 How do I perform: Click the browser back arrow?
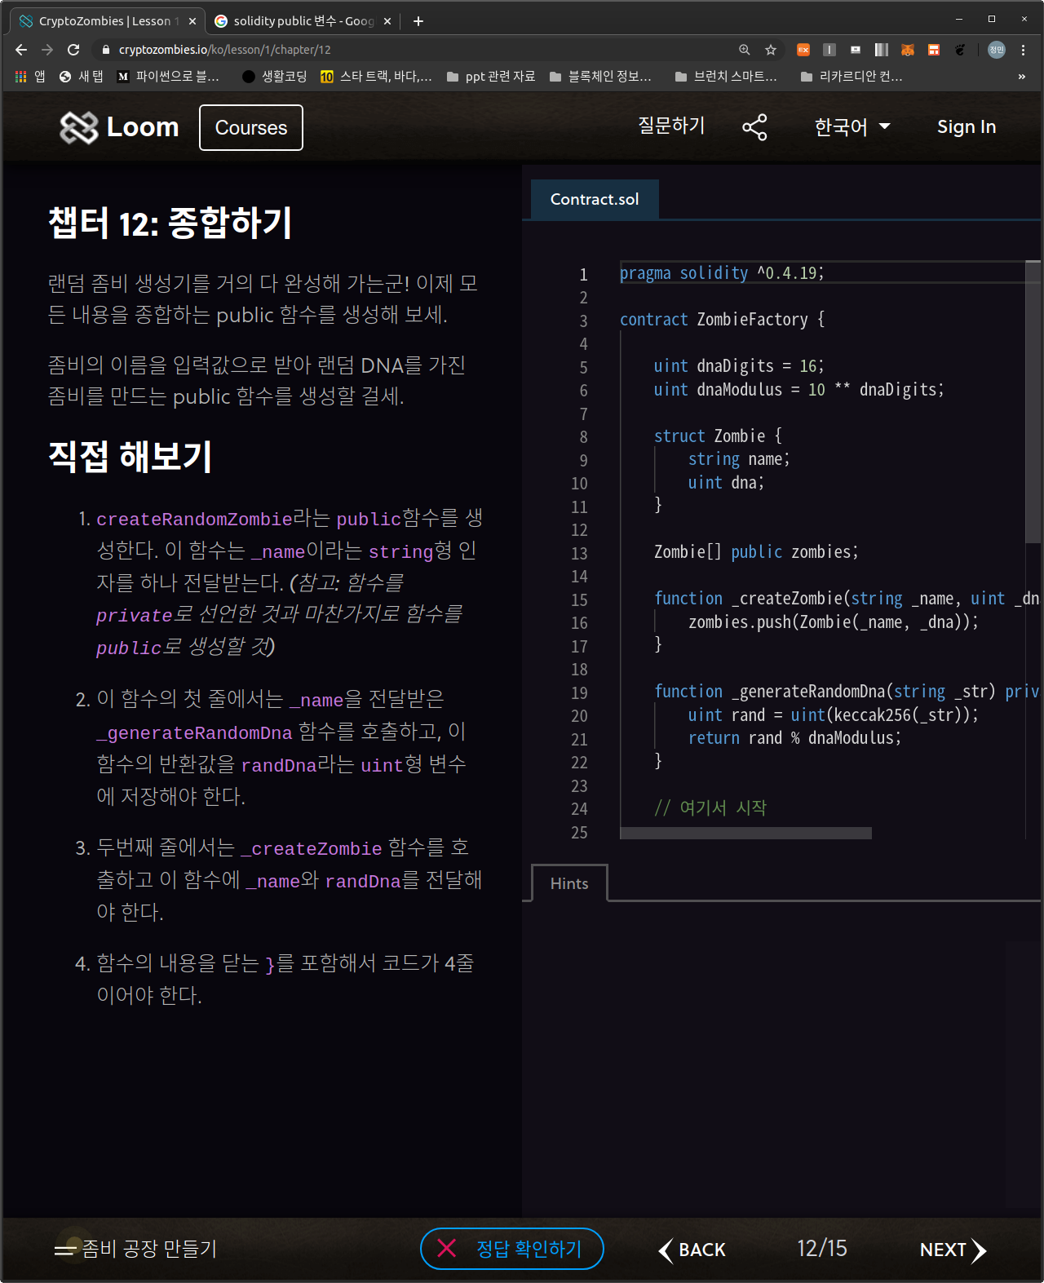(x=21, y=50)
